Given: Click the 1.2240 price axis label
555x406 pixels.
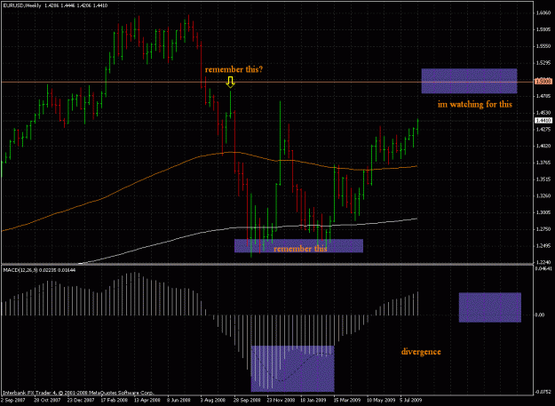Looking at the screenshot, I should pyautogui.click(x=543, y=262).
